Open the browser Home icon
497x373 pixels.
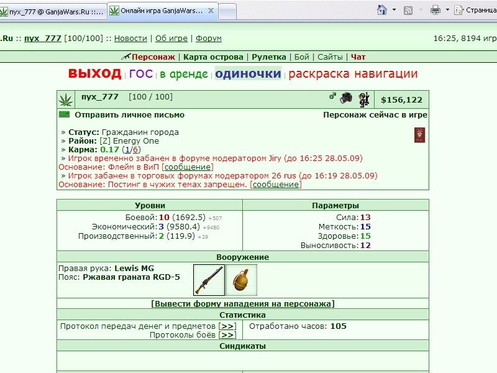click(382, 10)
